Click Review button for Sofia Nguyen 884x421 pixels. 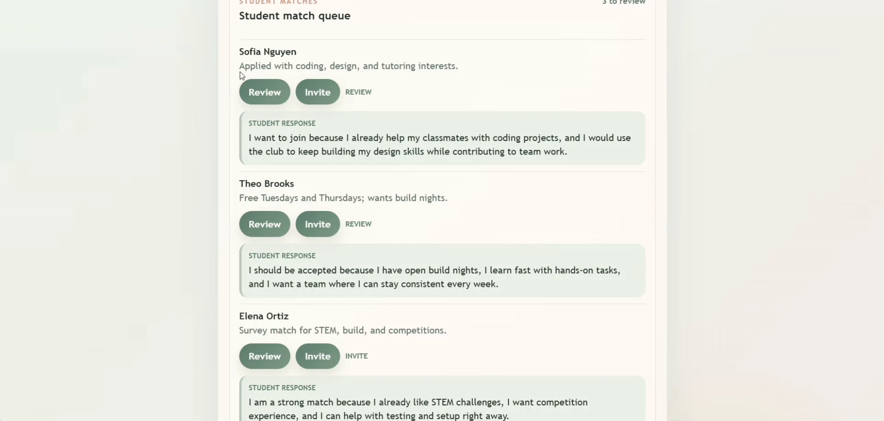click(x=265, y=92)
